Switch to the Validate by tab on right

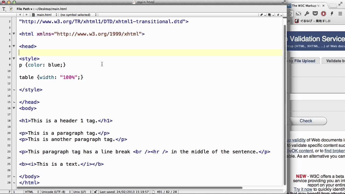(x=335, y=61)
